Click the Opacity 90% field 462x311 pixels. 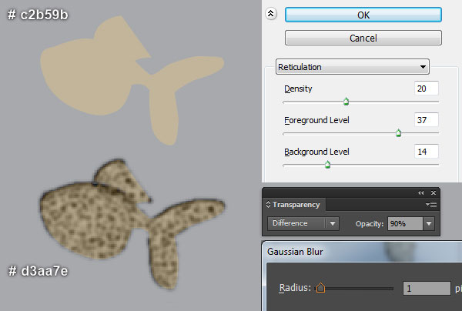(405, 224)
